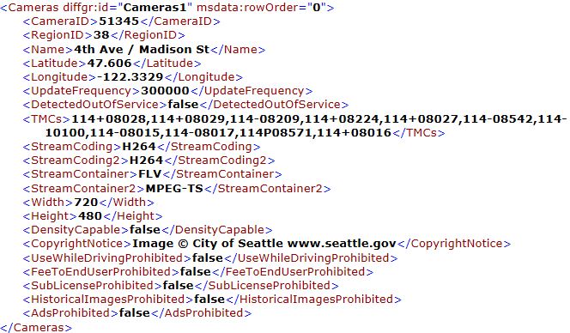Select the UpdateFrequency value 300000
This screenshot has height=333, width=570.
point(165,90)
